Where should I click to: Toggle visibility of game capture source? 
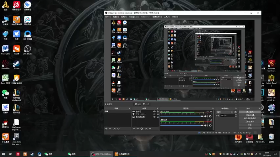click(154, 111)
